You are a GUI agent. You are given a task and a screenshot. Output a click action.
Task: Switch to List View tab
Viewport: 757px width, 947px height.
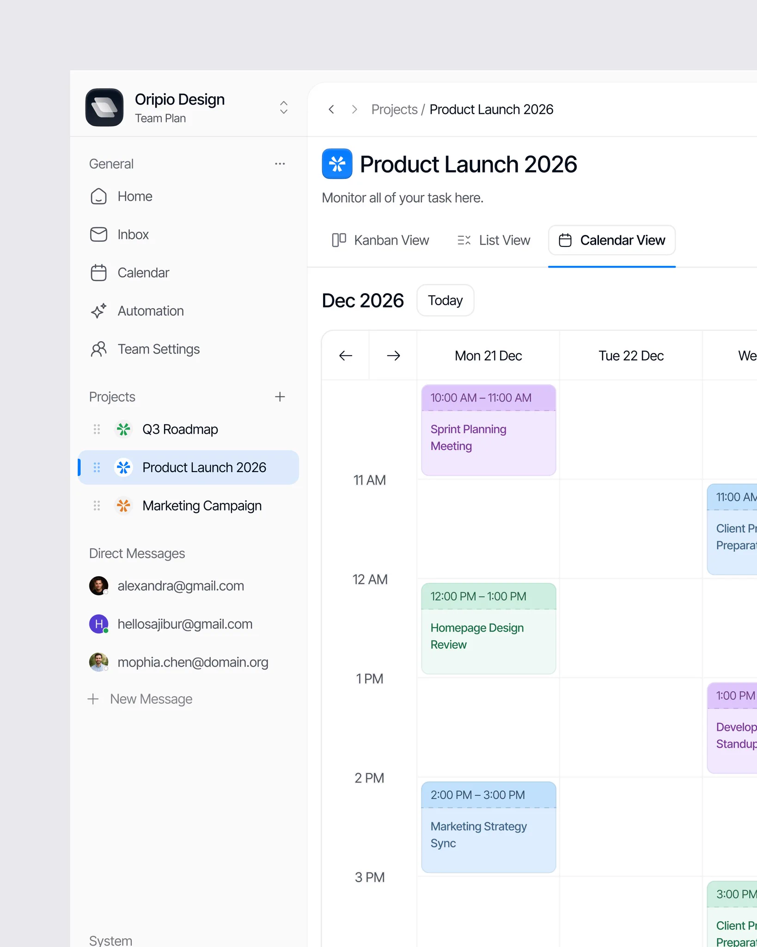tap(494, 240)
